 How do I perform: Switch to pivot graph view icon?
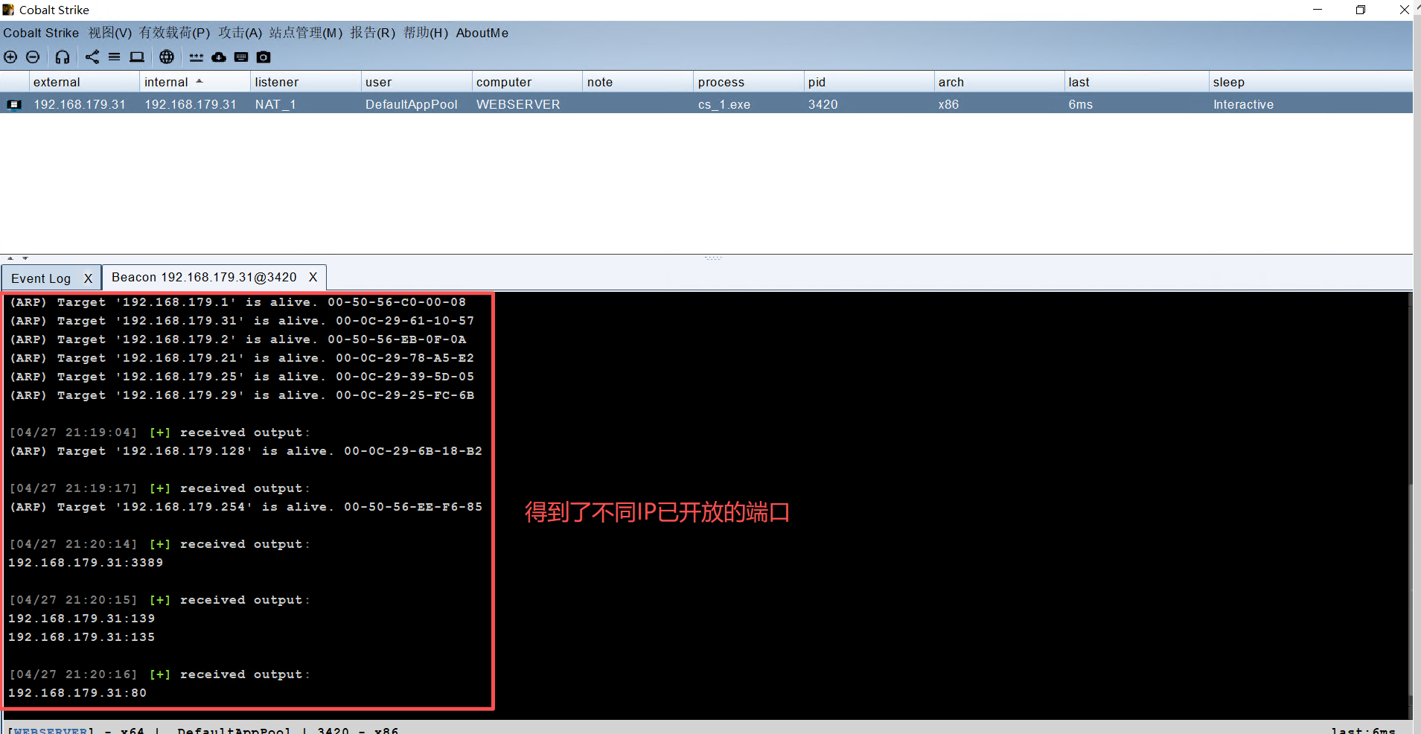[x=92, y=57]
